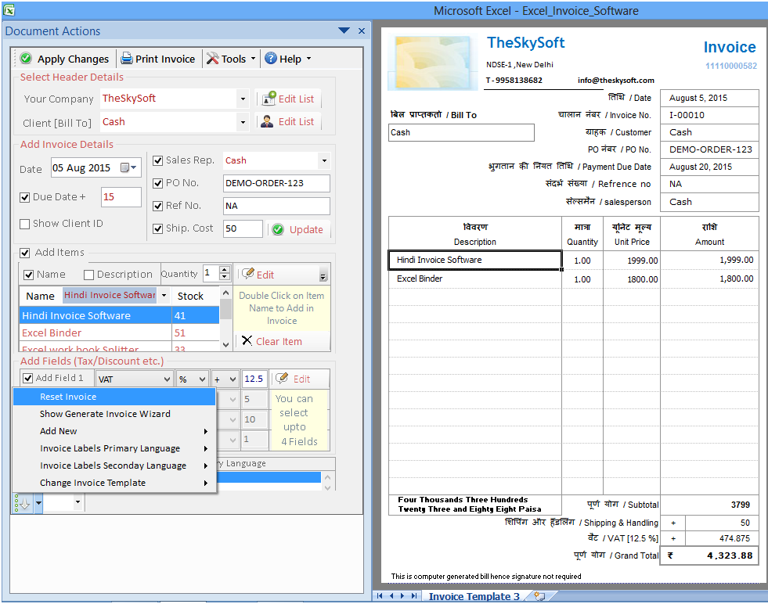
Task: Toggle the Due Date + checkbox
Action: point(24,197)
